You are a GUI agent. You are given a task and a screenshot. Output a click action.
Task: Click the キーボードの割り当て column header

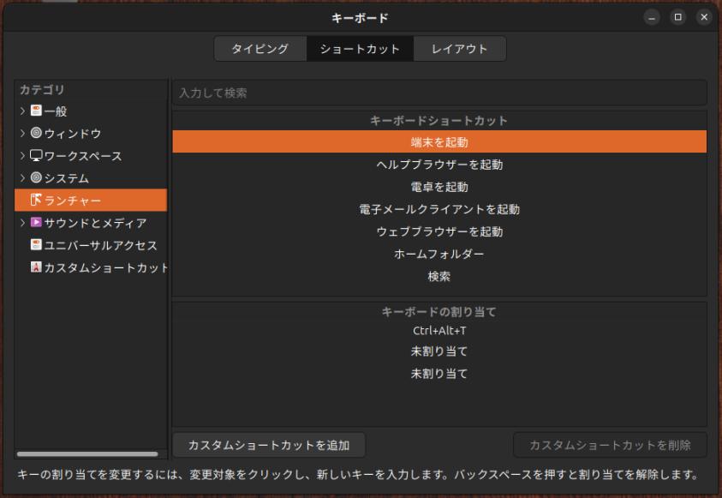439,312
